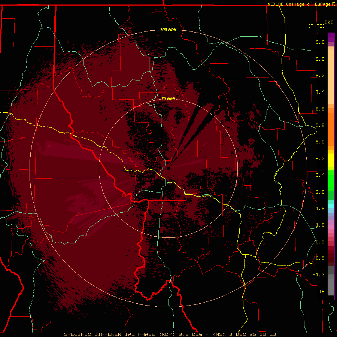Pick the large peach band on color bar
Image resolution: width=337 pixels, height=337 pixels.
click(331, 77)
